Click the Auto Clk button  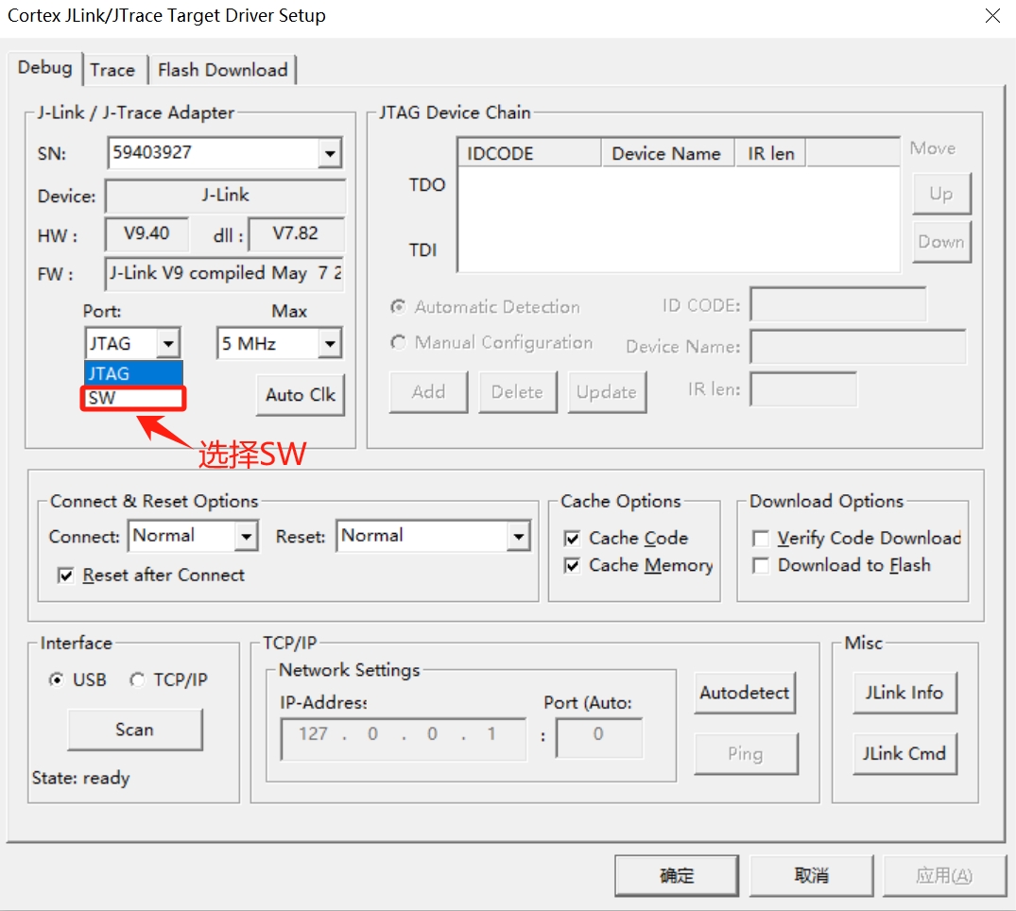point(300,395)
